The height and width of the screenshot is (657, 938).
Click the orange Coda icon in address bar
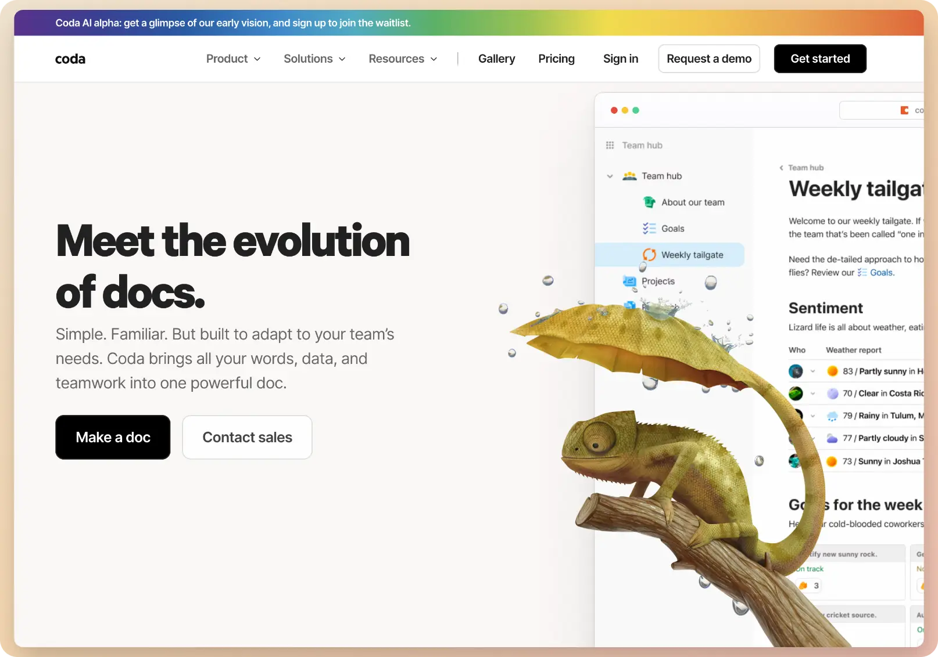[x=904, y=110]
